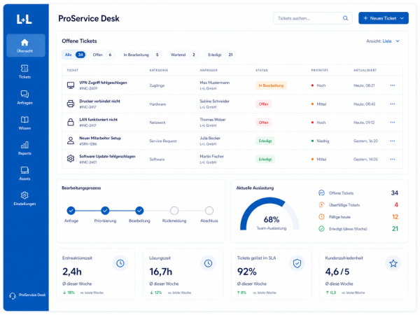Click person icon of Neuer Mitarbeiter Setup
This screenshot has width=420, height=315.
pos(71,141)
